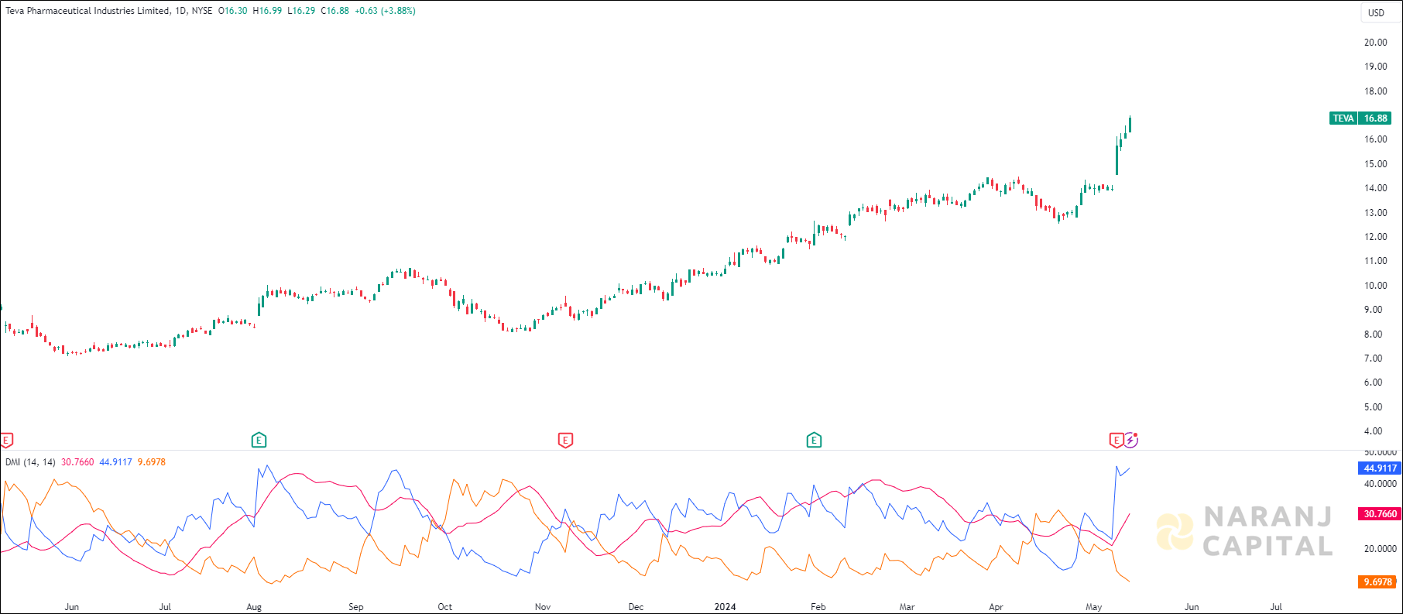Click the 7.00 price axis label
Viewport: 1403px width, 614px height.
[1373, 358]
